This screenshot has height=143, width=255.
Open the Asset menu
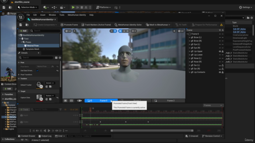tap(43, 15)
